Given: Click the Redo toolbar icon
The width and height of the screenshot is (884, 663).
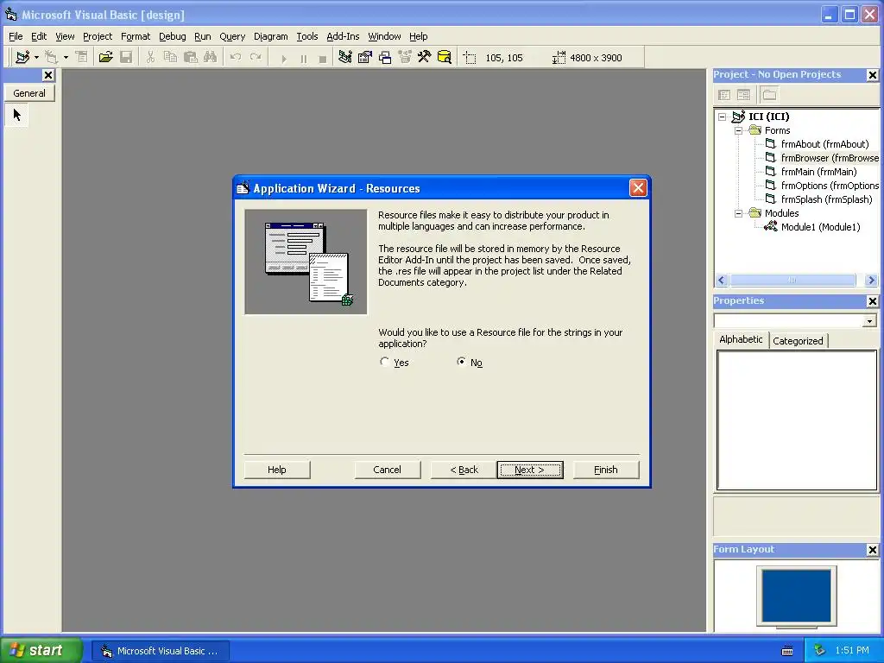Looking at the screenshot, I should [256, 57].
